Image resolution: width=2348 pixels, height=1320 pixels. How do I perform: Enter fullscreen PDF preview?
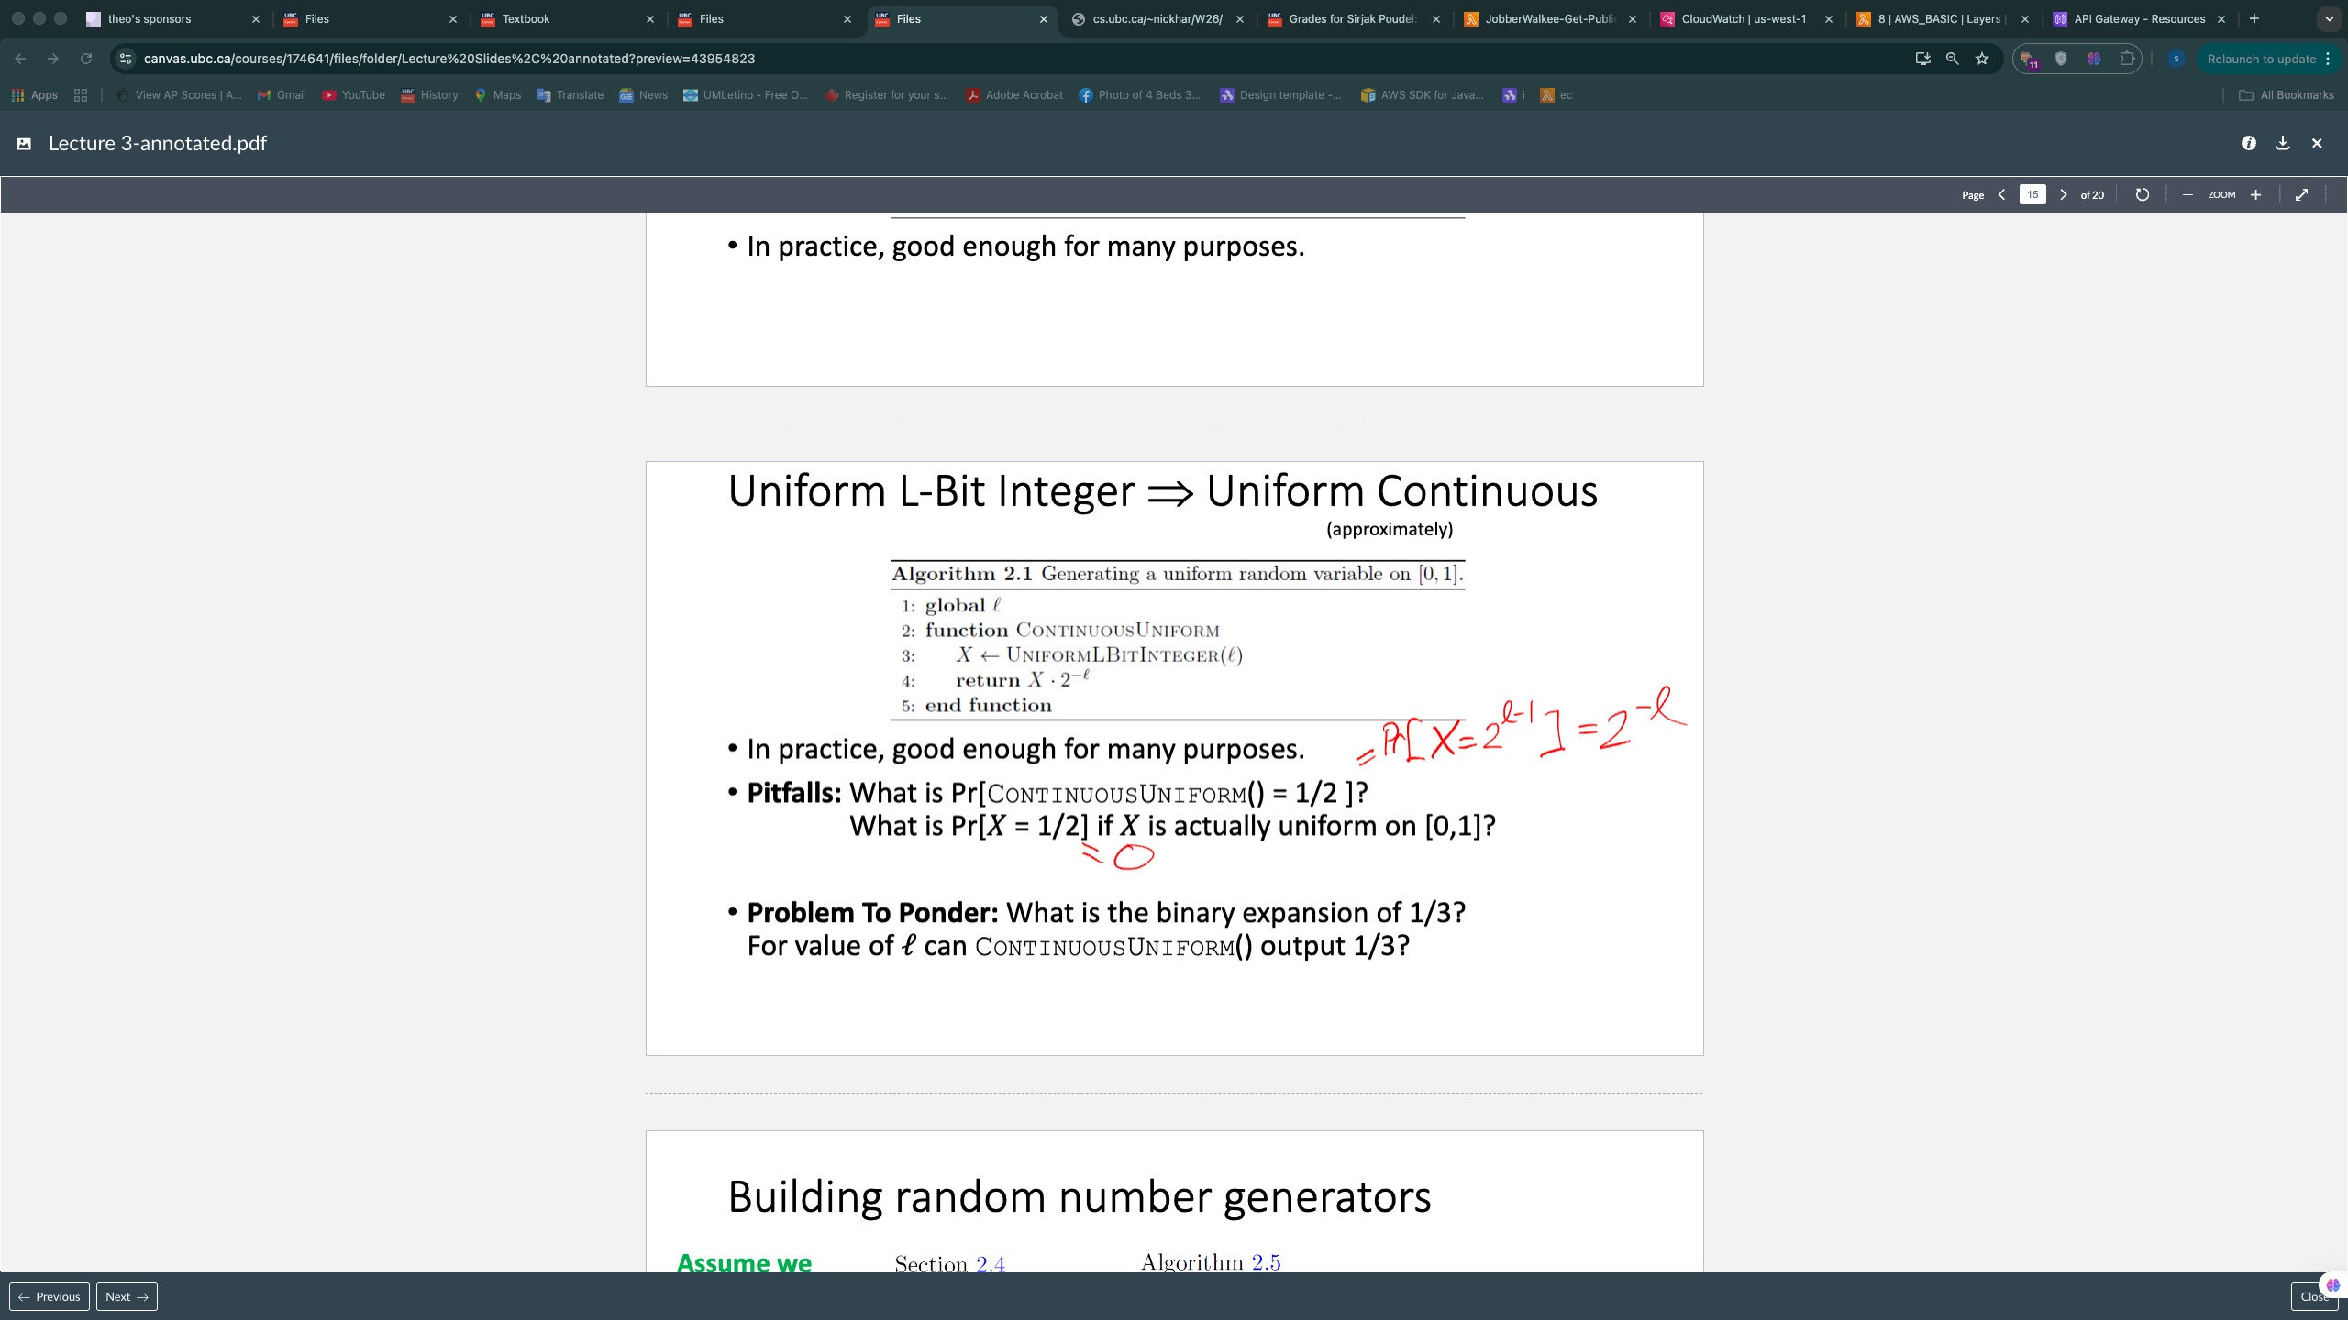click(x=2301, y=194)
